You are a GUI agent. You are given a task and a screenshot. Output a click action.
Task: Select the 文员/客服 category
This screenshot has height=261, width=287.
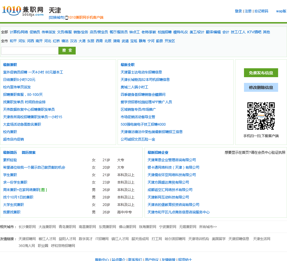tap(65, 32)
